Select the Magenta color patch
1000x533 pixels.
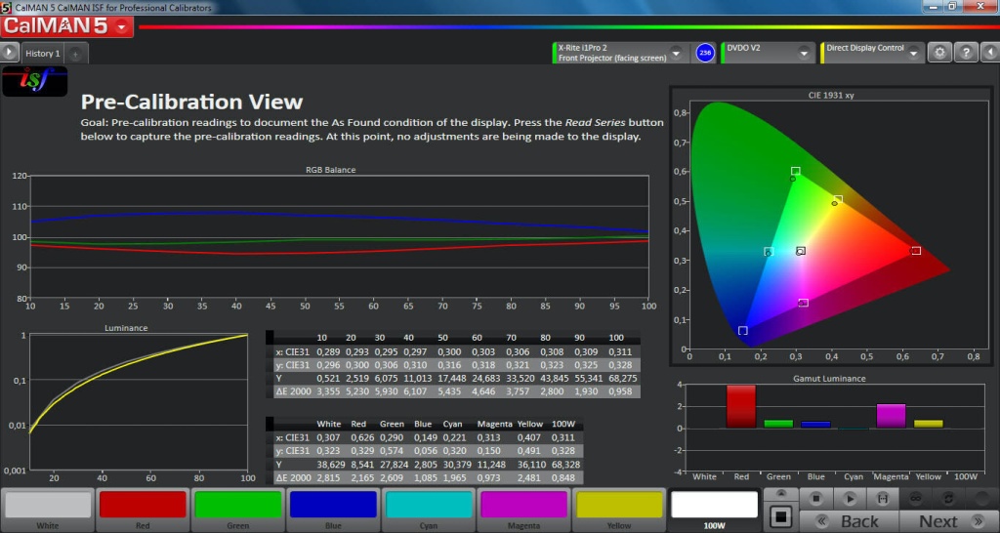523,510
